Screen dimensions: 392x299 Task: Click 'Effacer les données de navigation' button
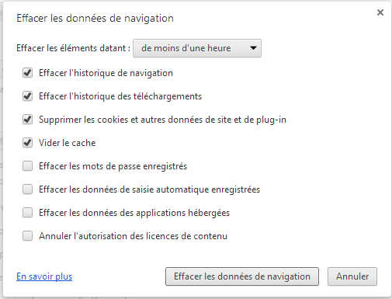click(242, 276)
